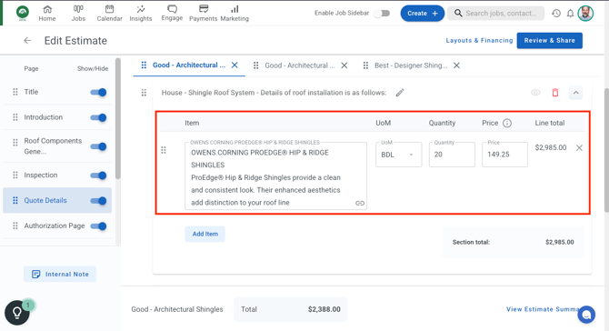Grab drag handle of the section header
This screenshot has height=331, width=609.
click(x=144, y=93)
